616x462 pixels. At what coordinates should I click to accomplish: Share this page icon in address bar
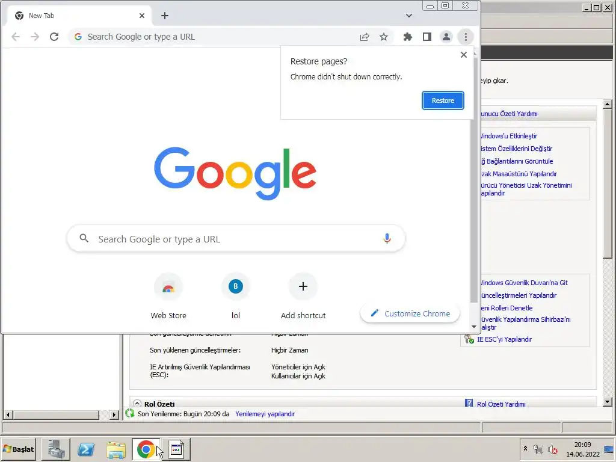click(365, 37)
